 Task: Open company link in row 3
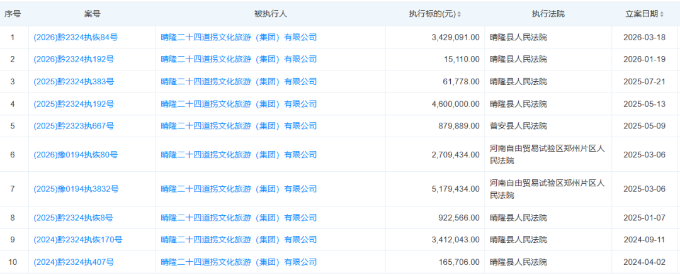(x=239, y=82)
